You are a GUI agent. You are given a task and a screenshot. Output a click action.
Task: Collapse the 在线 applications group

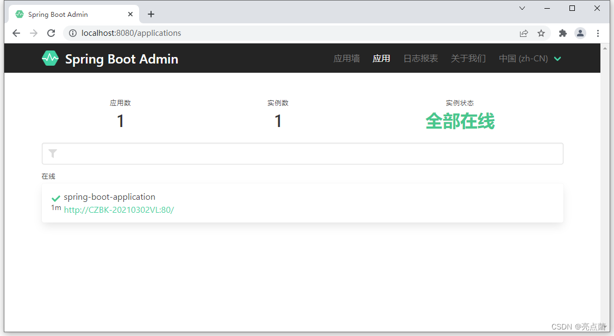47,176
